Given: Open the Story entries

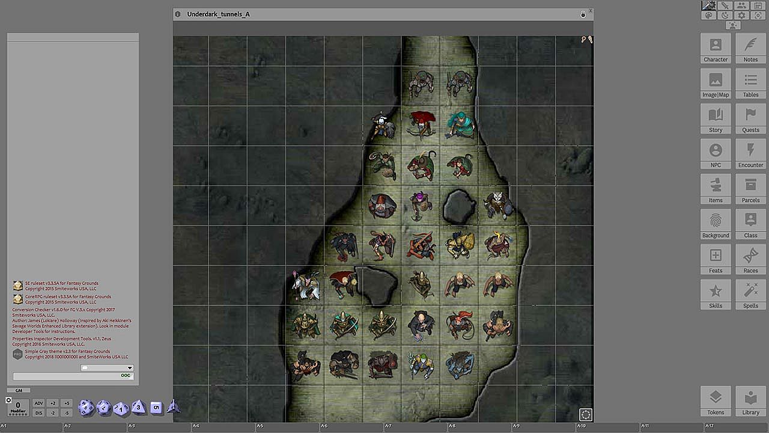Looking at the screenshot, I should (716, 118).
